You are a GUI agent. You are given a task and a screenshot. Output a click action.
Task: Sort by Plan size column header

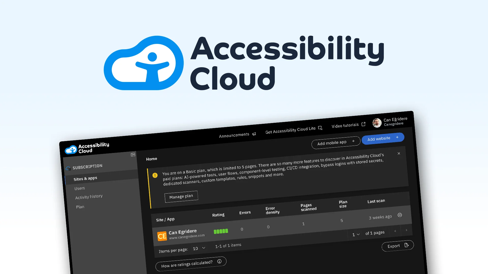[x=343, y=204]
